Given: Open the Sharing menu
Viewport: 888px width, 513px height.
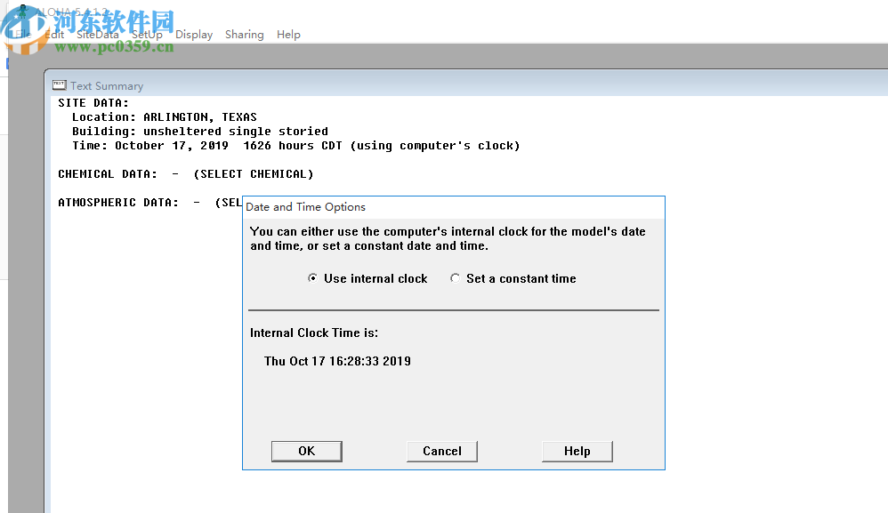Looking at the screenshot, I should point(244,35).
